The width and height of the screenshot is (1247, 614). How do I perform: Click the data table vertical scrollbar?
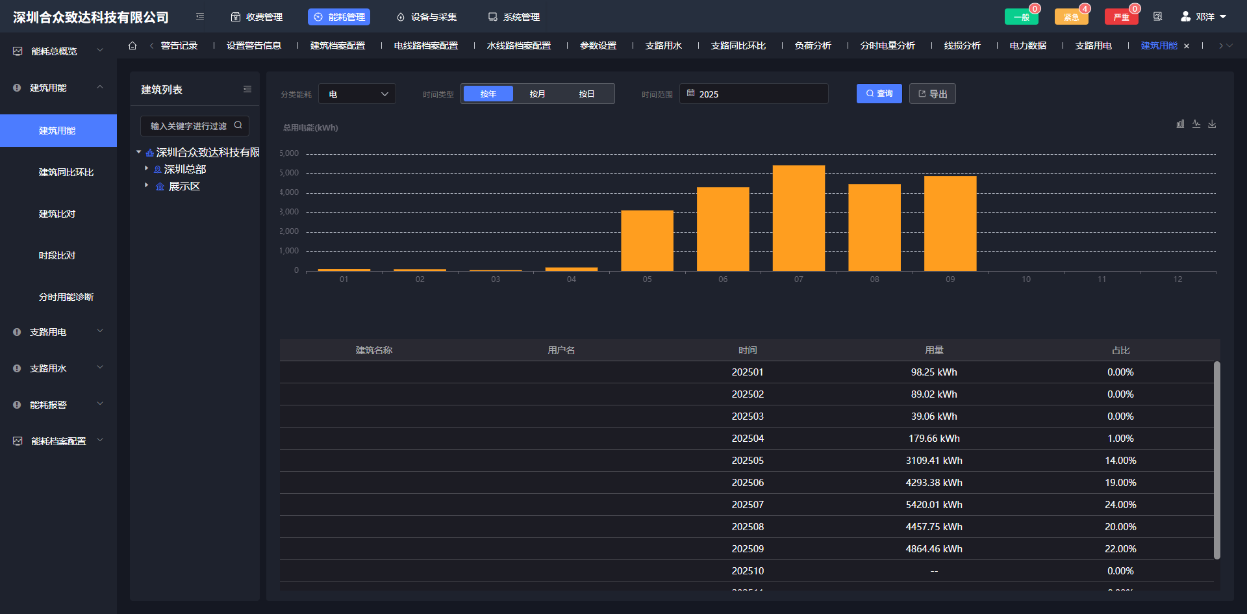tap(1216, 460)
